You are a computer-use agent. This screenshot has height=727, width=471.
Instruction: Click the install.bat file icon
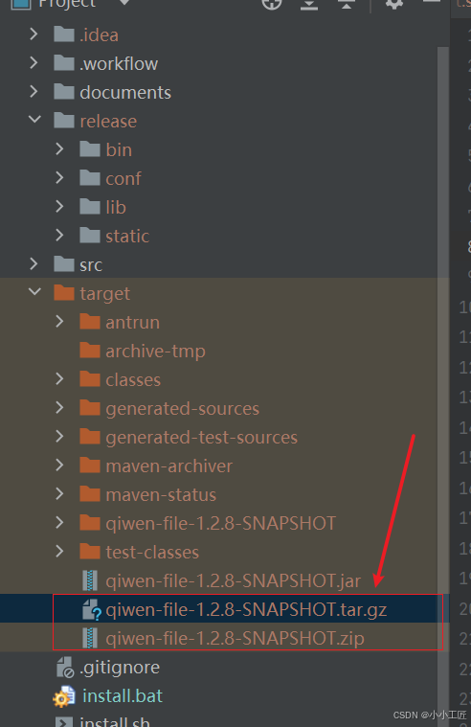64,696
